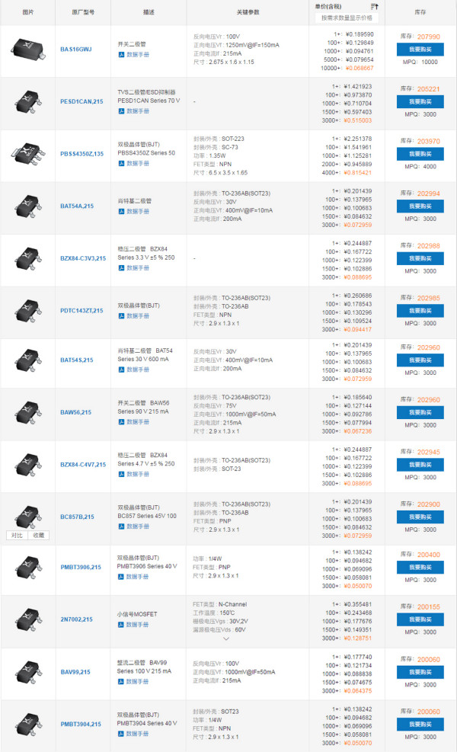Click the 原厂型号 column header
The image size is (457, 752).
point(83,13)
